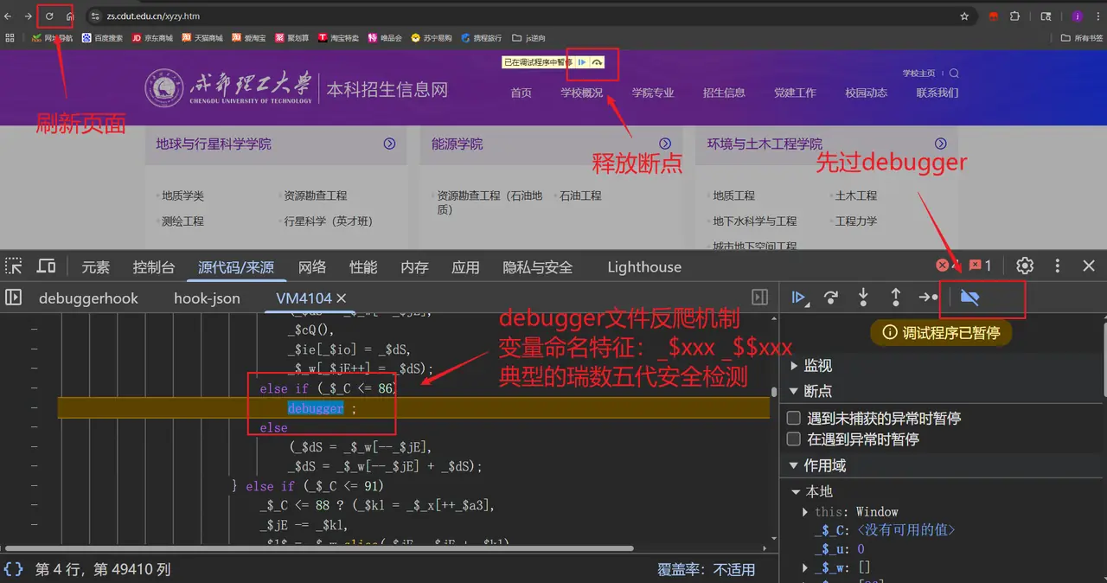Open 招生信息 in the site navigation
Viewport: 1107px width, 583px height.
tap(725, 93)
